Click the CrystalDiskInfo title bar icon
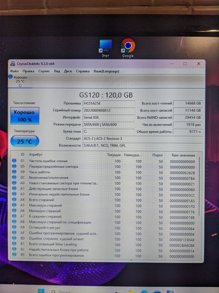 coord(13,64)
